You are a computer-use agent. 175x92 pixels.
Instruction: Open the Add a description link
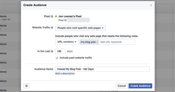pyautogui.click(x=65, y=73)
